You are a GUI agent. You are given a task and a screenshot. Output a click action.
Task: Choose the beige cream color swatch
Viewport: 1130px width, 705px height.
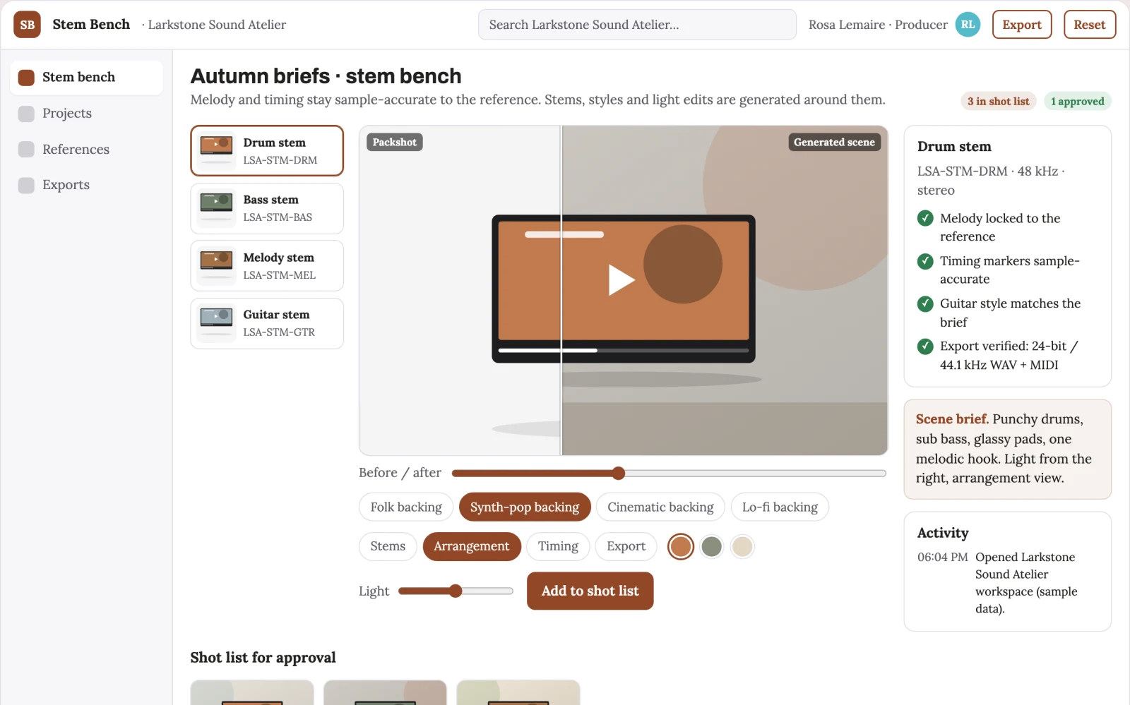pos(742,546)
